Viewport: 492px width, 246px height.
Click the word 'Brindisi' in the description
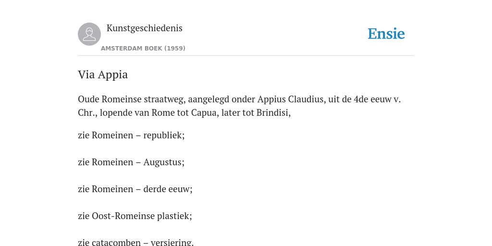[273, 112]
